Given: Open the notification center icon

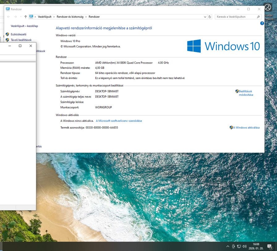Looking at the screenshot, I should coord(270,246).
